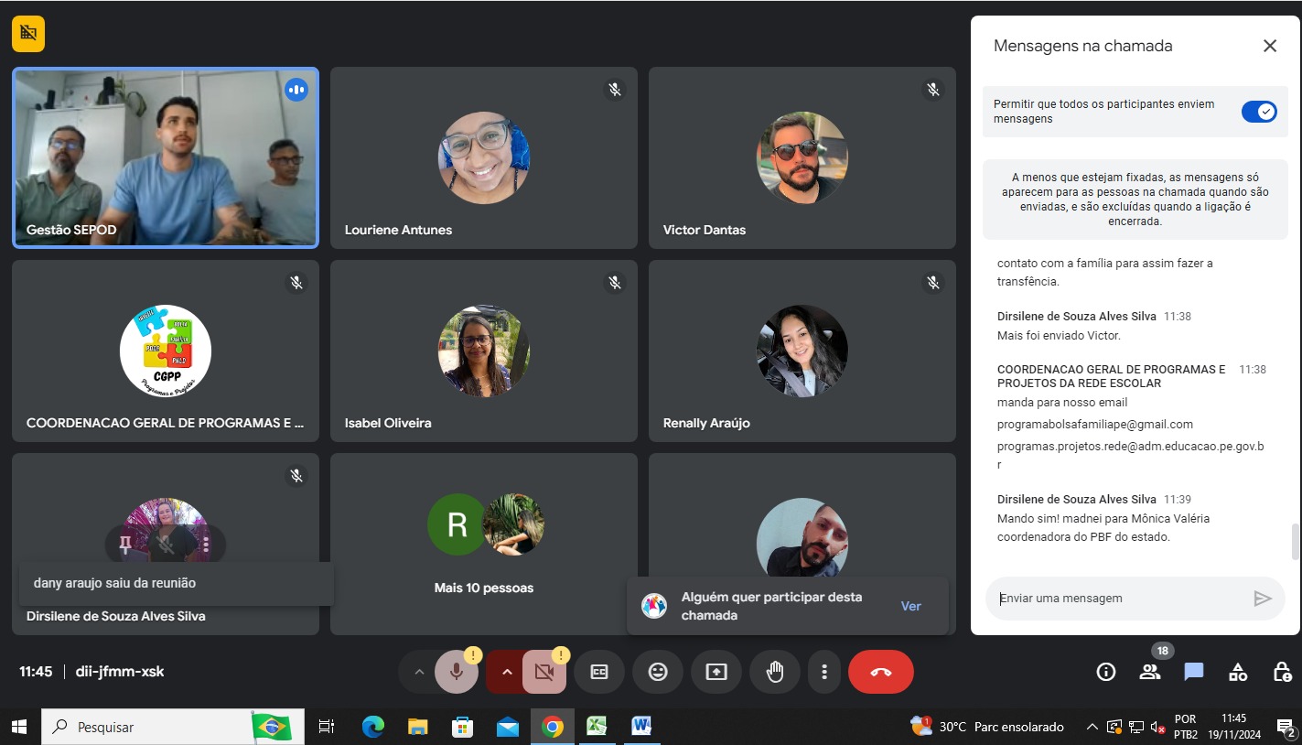
Task: Toggle the chat panel icon
Action: click(x=1193, y=672)
